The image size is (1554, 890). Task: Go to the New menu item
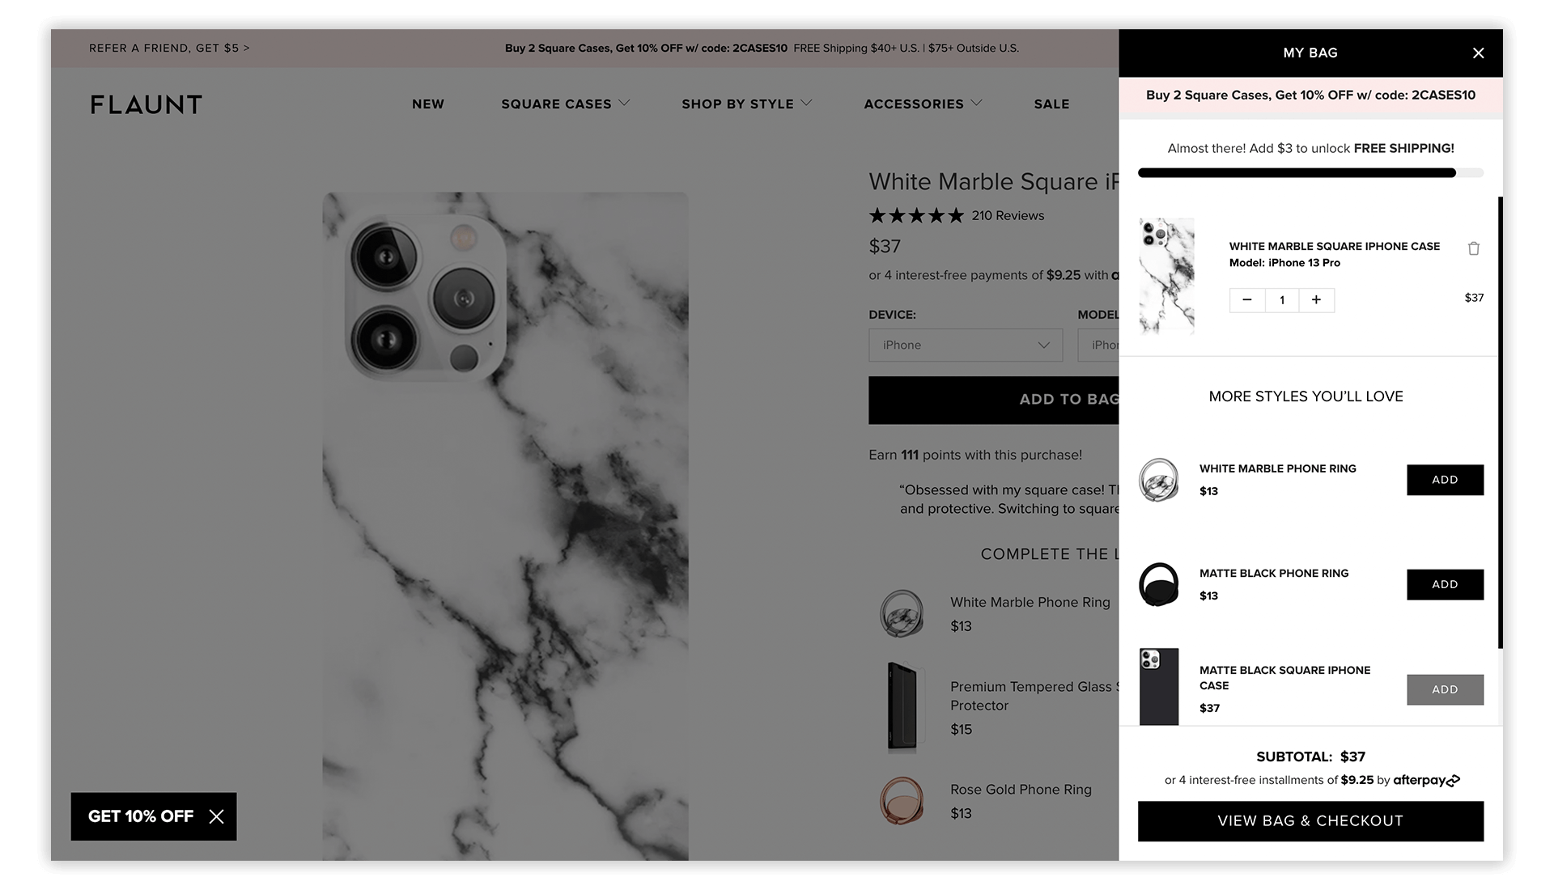pyautogui.click(x=427, y=104)
